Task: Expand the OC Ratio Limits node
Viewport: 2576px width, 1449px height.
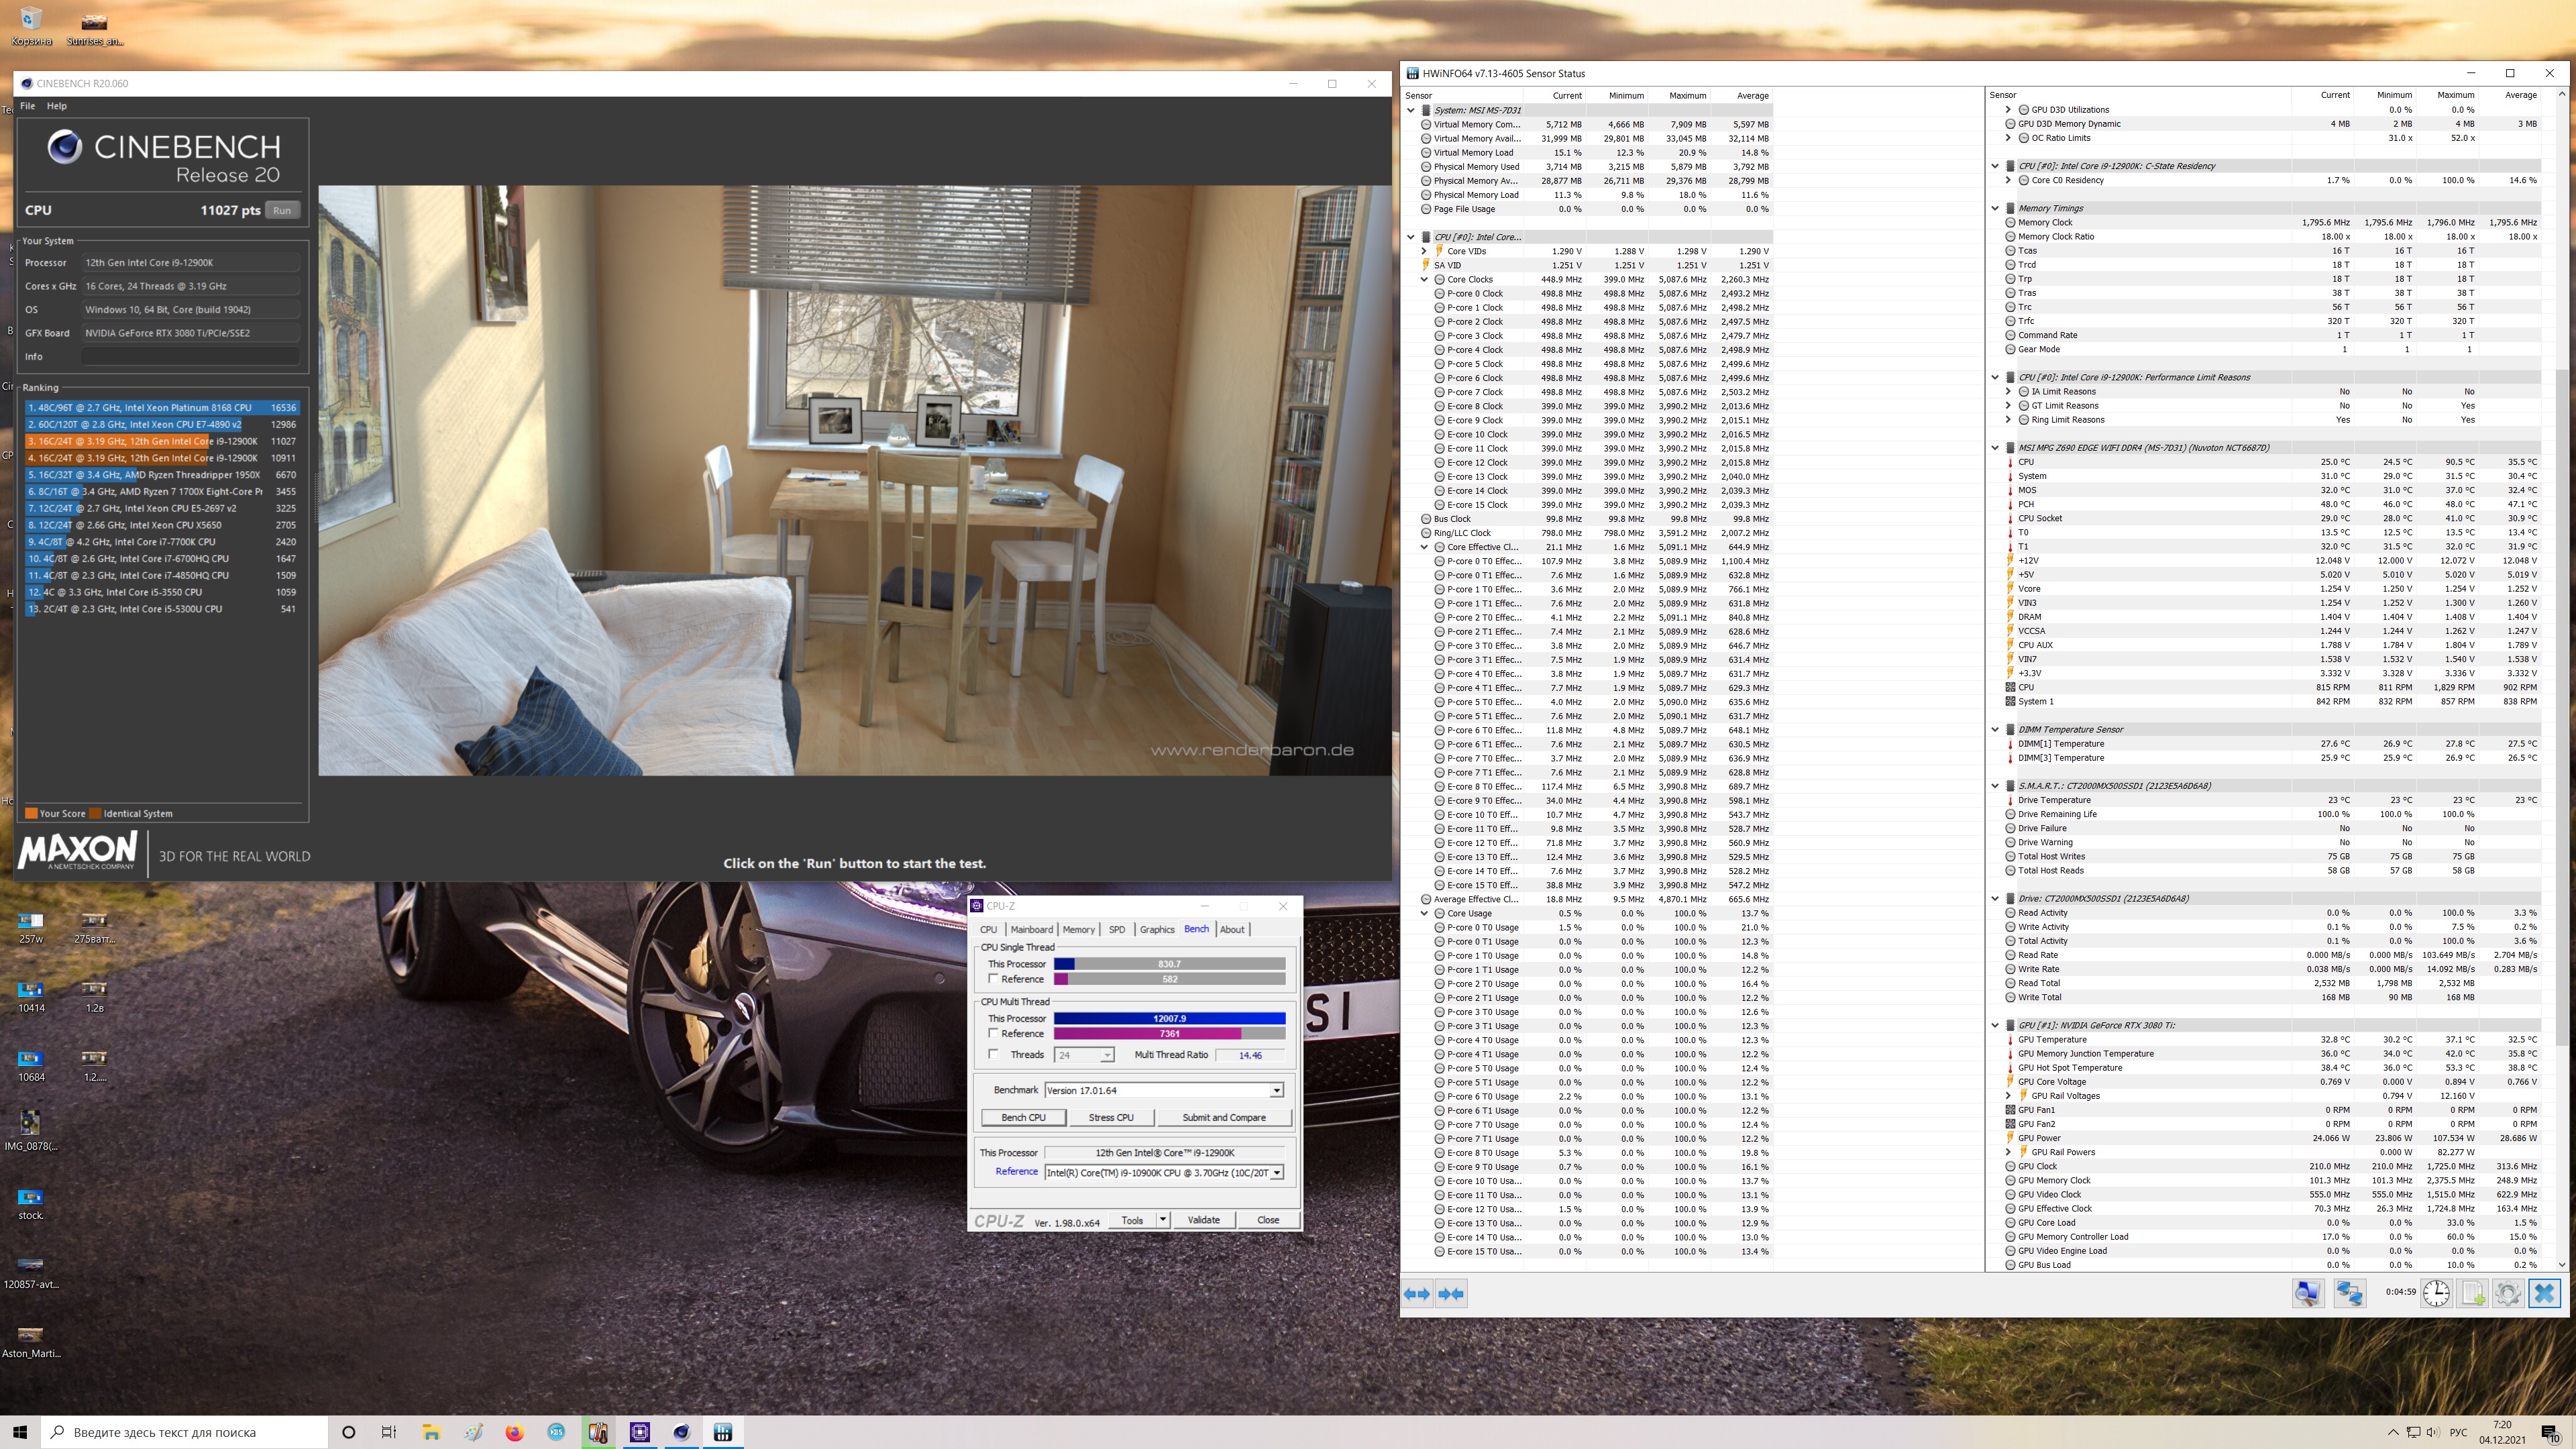Action: [2008, 138]
